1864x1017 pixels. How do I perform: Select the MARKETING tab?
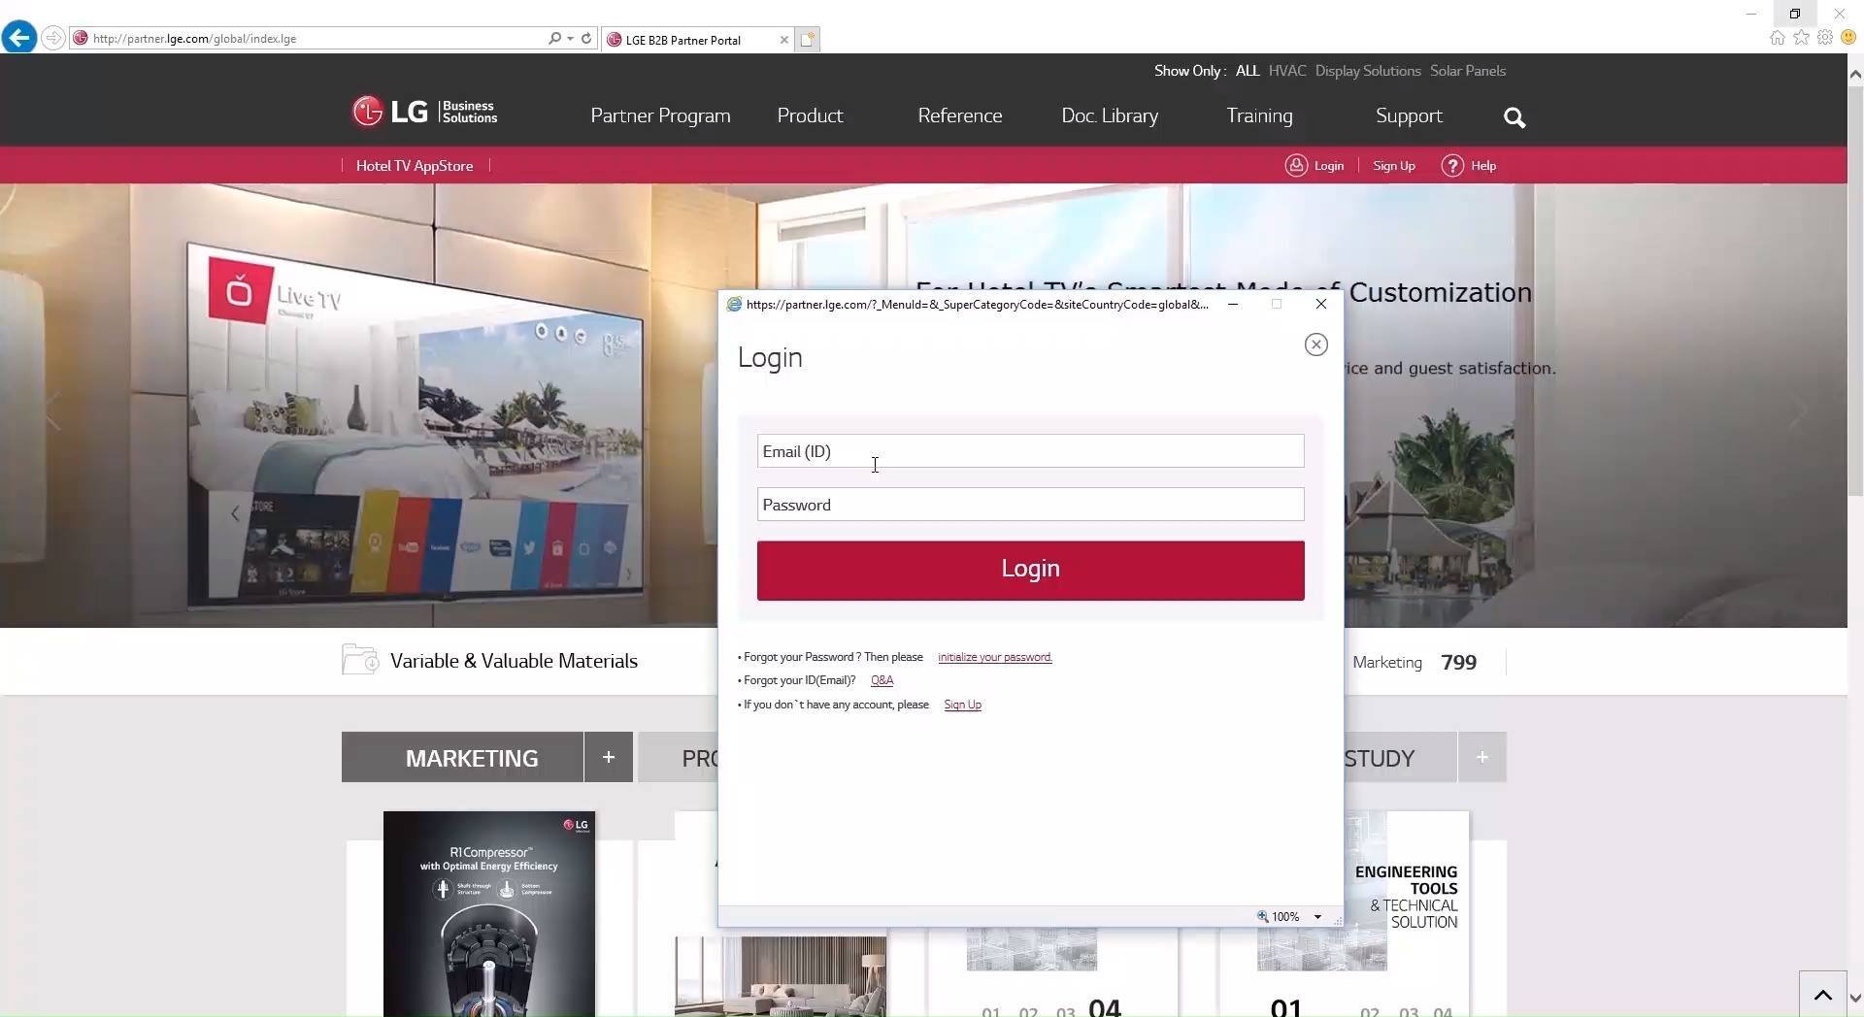[x=462, y=757]
